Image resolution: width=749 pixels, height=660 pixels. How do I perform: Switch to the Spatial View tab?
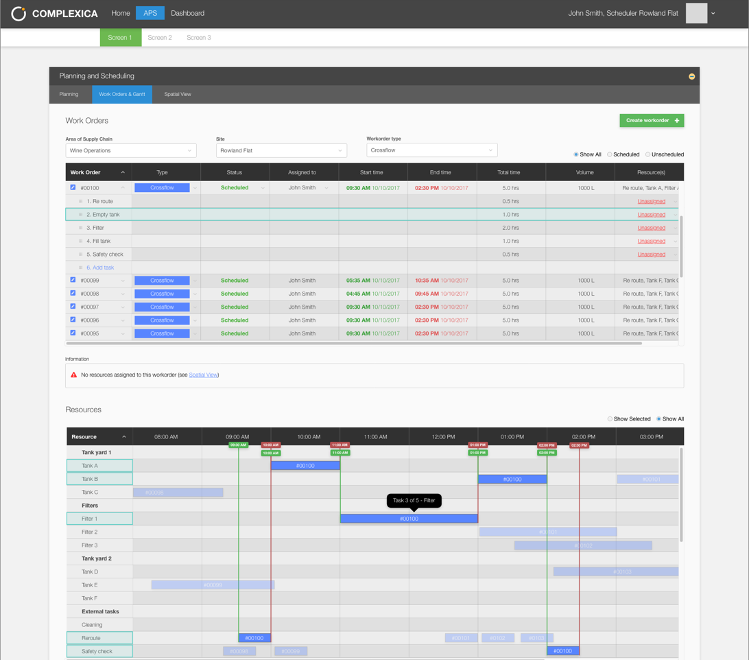(177, 95)
